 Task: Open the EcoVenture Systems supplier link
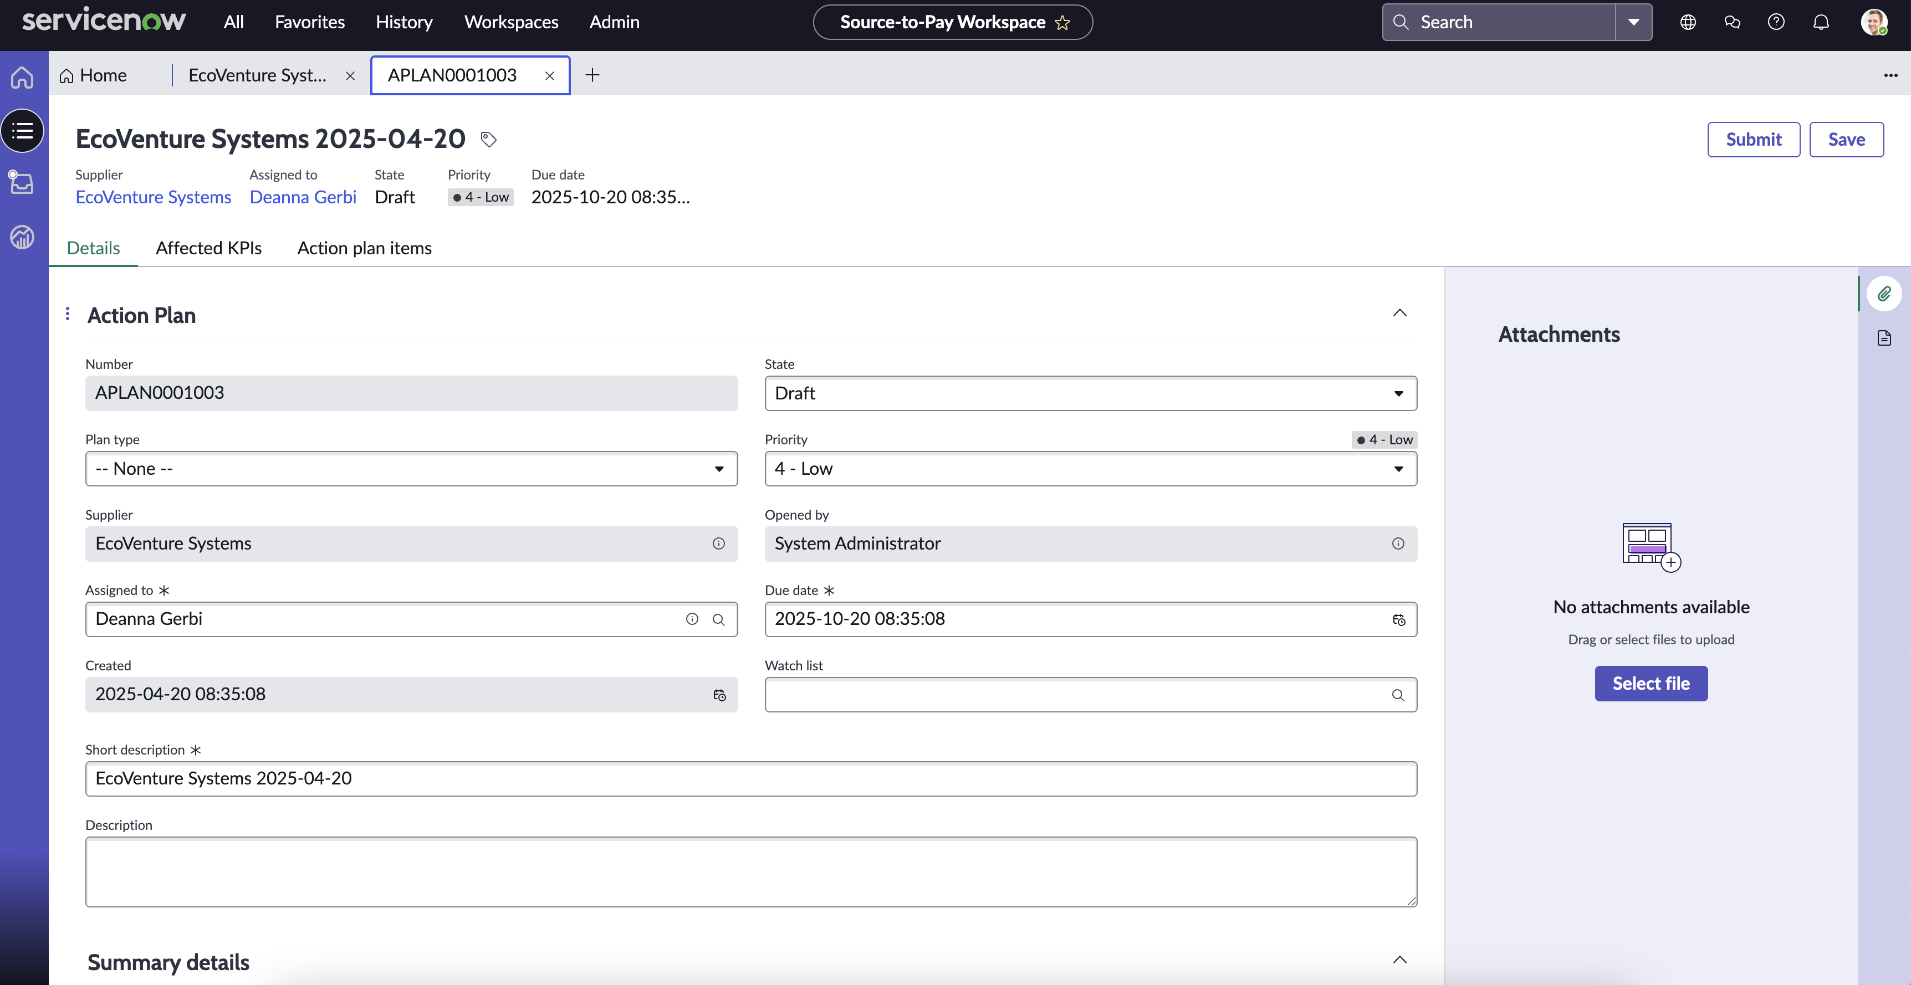[x=154, y=197]
